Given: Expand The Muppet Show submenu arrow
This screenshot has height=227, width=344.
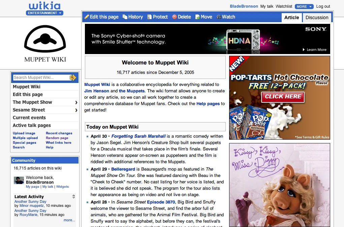Looking at the screenshot, I should point(76,102).
